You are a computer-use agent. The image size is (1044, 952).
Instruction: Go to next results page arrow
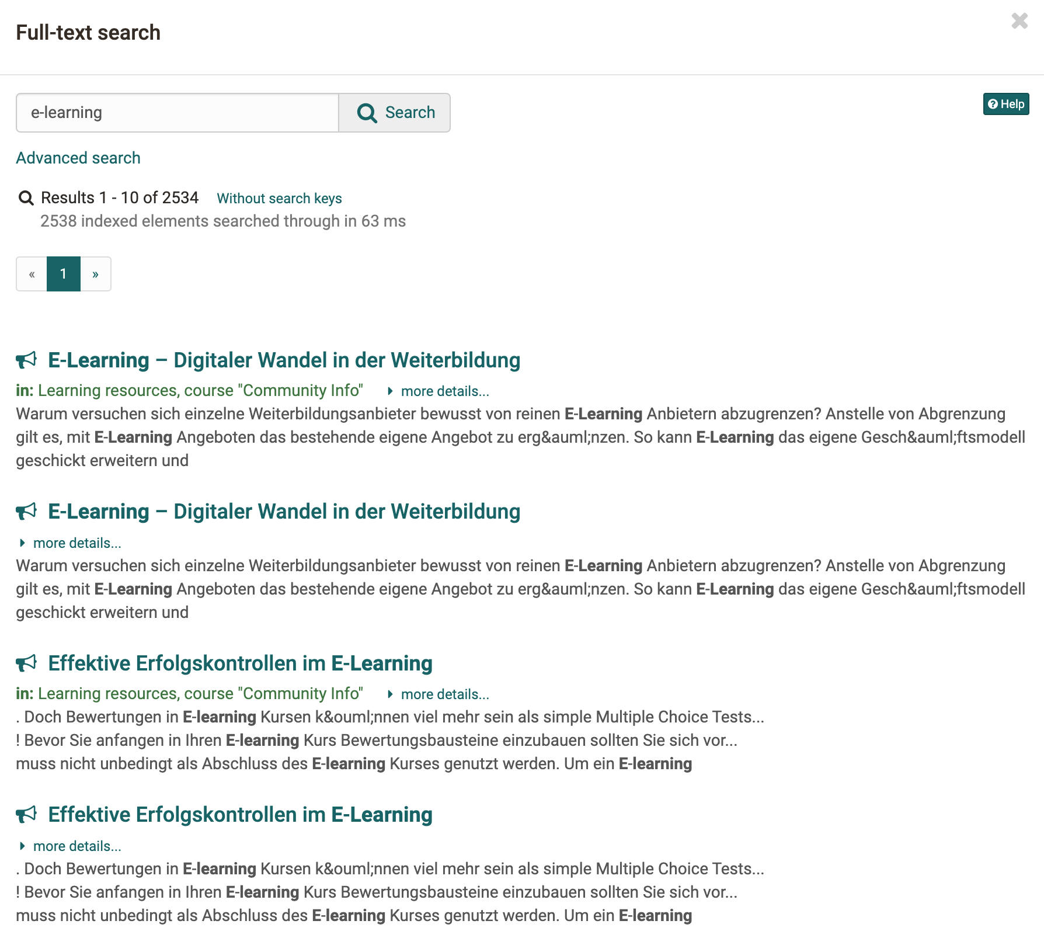pos(96,274)
